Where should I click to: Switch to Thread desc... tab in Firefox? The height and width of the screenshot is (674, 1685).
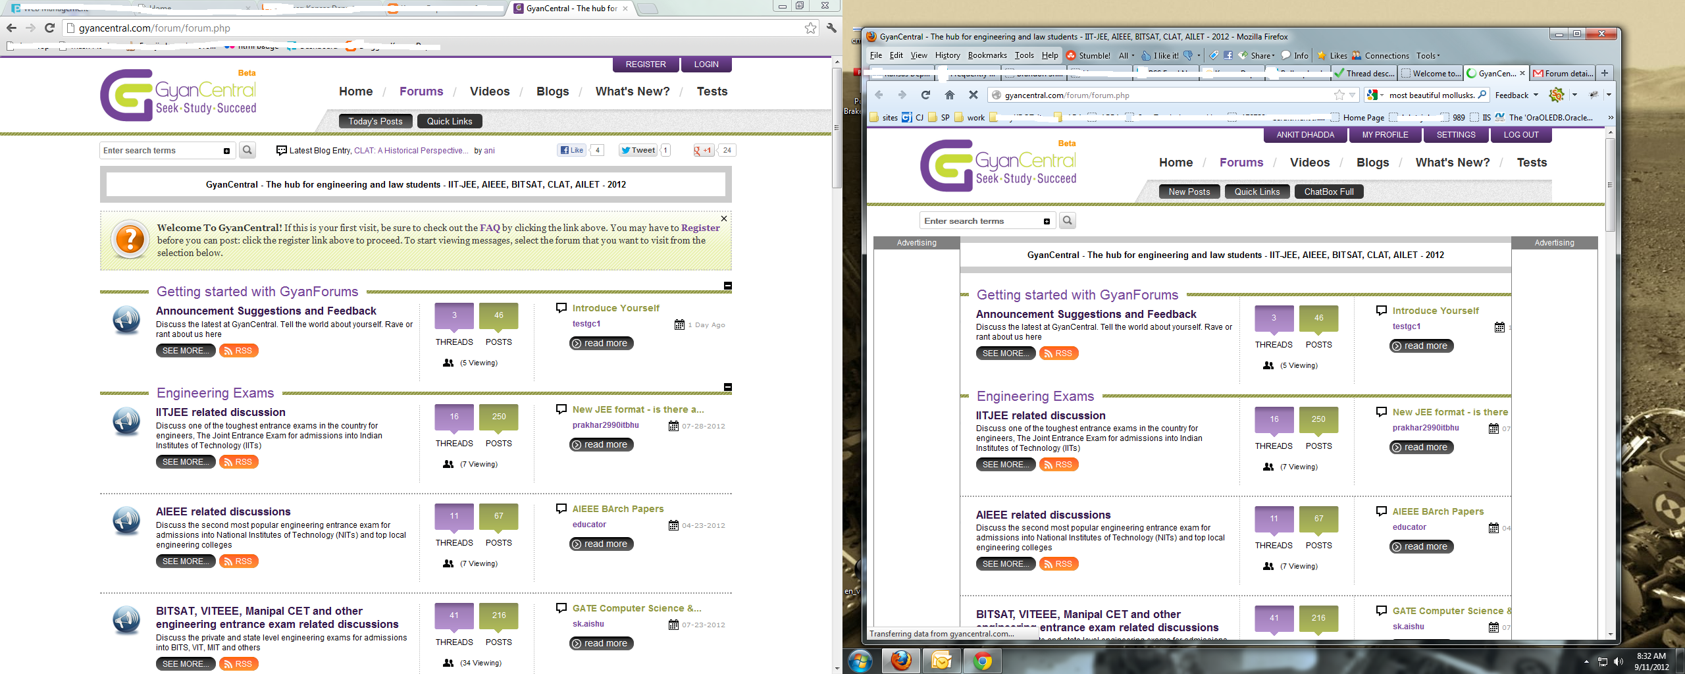tap(1364, 73)
